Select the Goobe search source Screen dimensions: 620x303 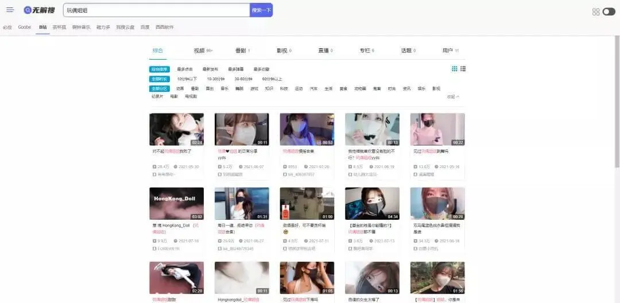point(25,27)
